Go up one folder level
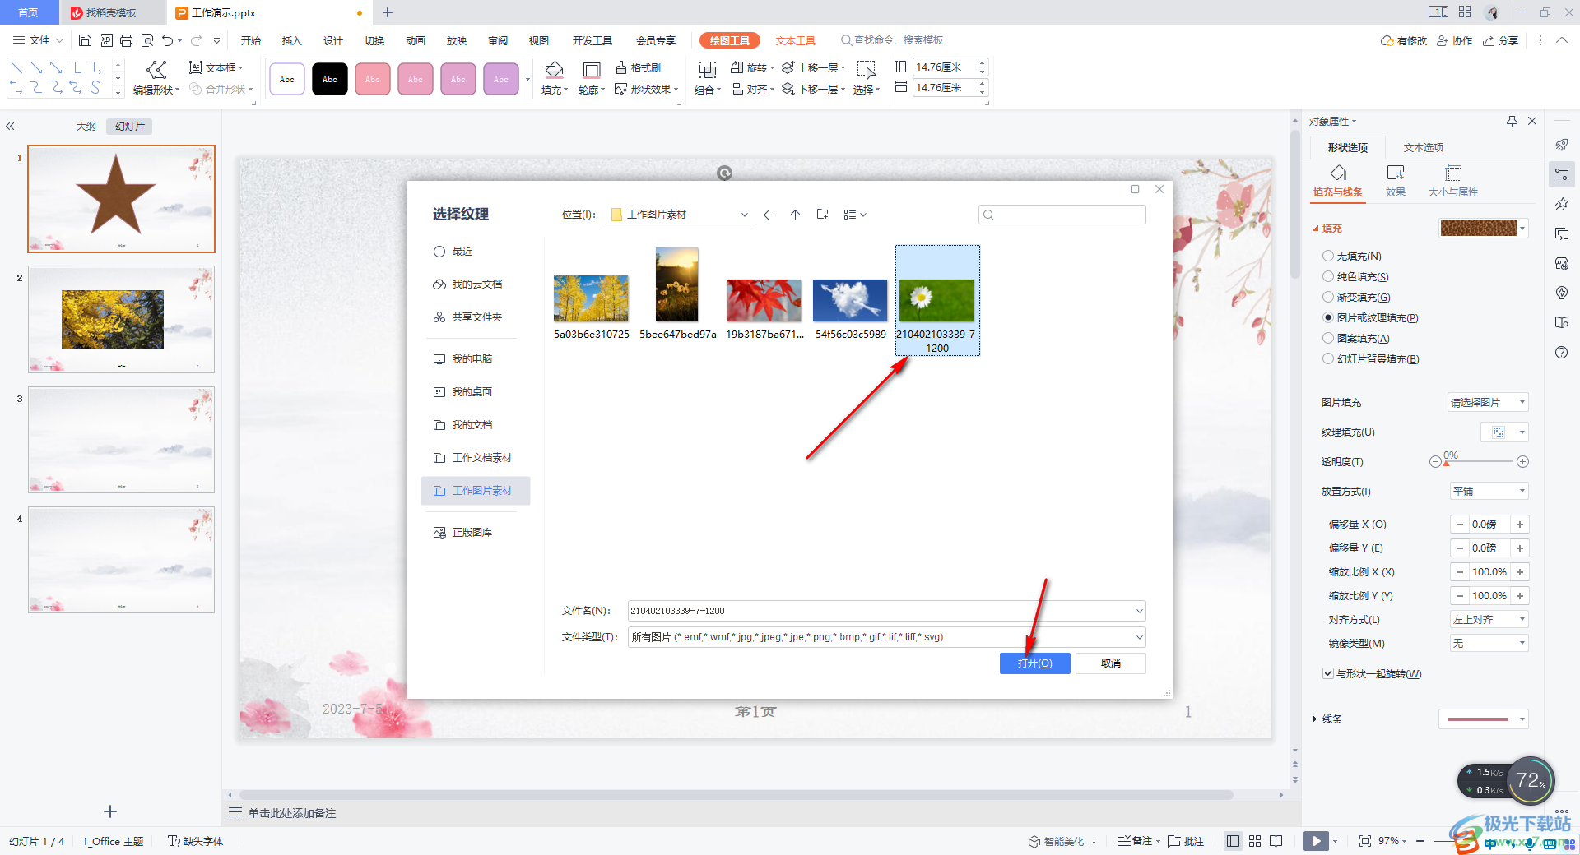The height and width of the screenshot is (855, 1580). coord(795,215)
